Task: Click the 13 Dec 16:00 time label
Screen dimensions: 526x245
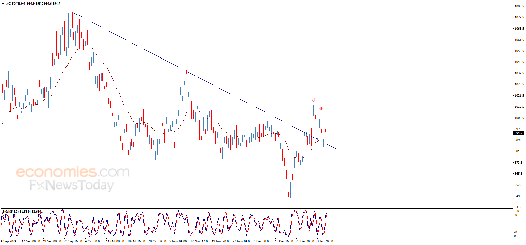Action: [x=284, y=241]
